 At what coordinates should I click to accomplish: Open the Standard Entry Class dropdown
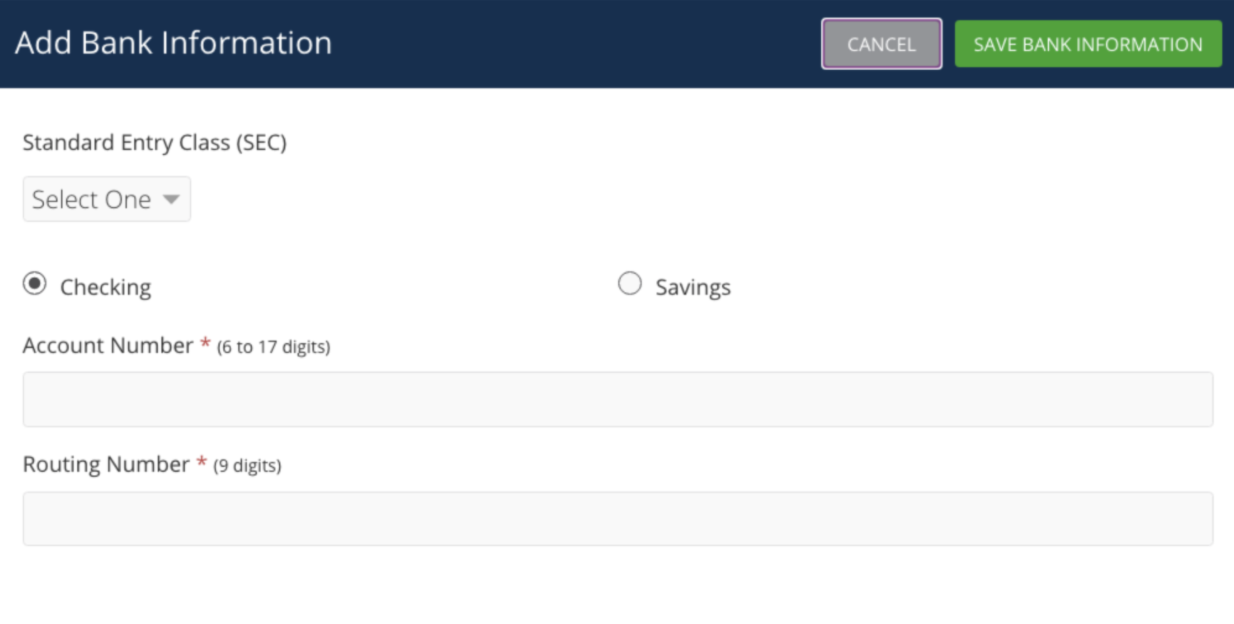(107, 199)
